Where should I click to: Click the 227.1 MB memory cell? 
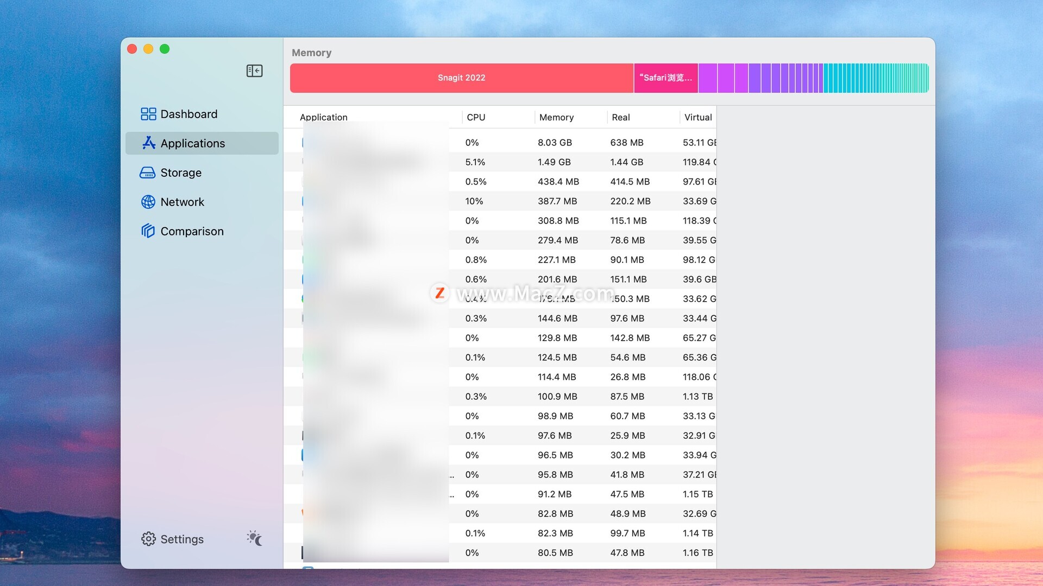click(557, 260)
